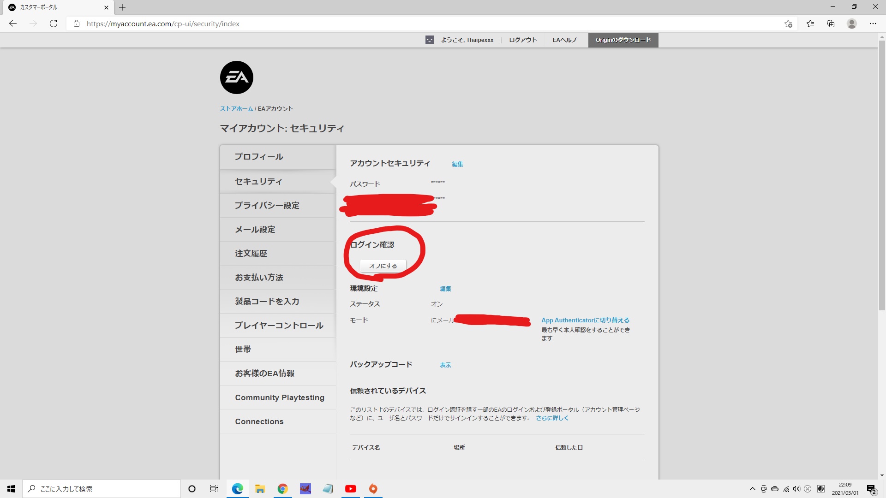Open the Favorites list icon
This screenshot has height=498, width=886.
810,24
